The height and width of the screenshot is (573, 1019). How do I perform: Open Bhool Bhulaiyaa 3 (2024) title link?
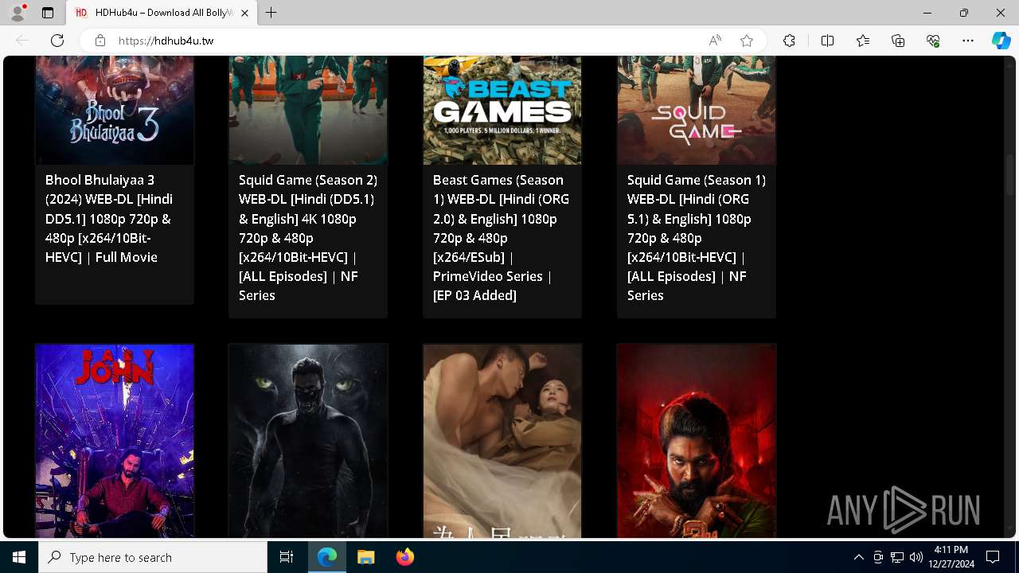(109, 219)
